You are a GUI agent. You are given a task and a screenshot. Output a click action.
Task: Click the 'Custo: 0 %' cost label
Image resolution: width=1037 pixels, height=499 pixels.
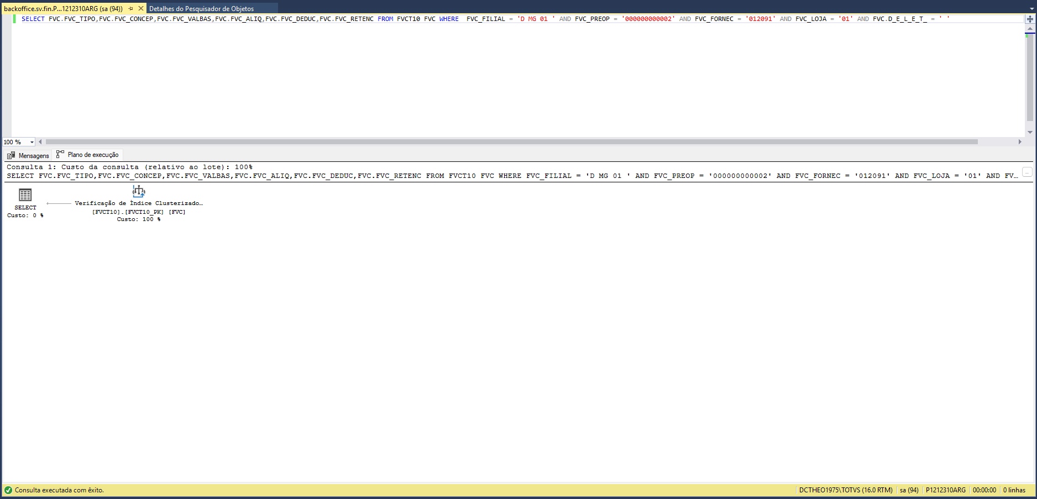pos(25,216)
